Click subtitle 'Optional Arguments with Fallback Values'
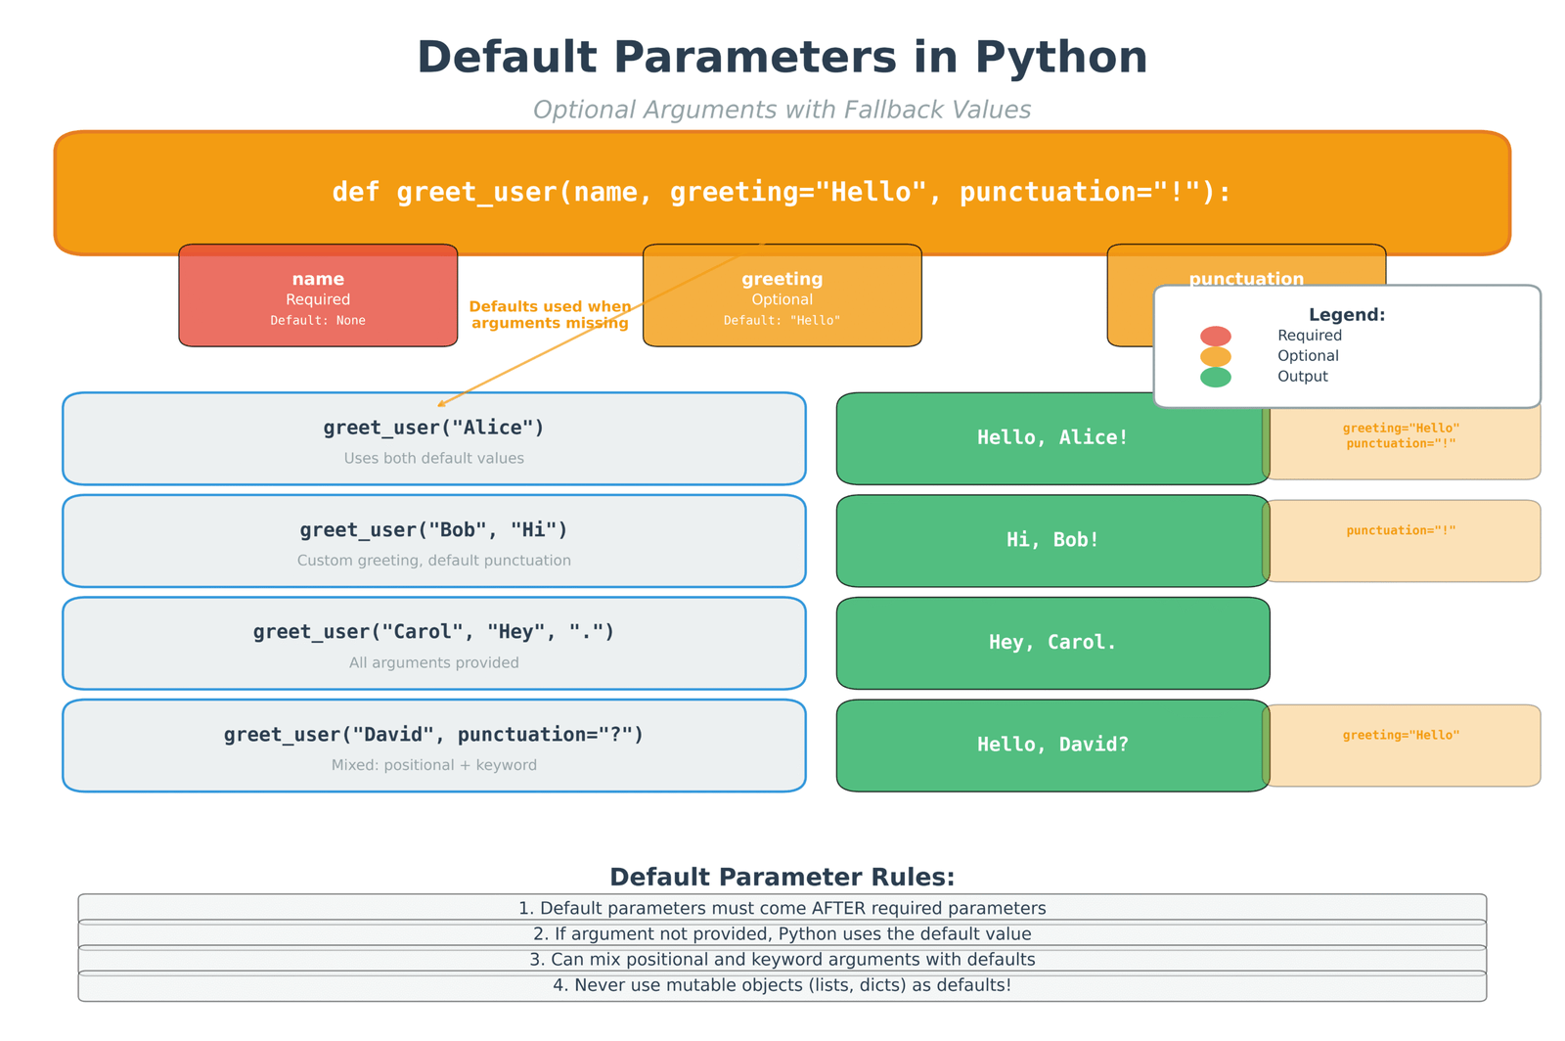The height and width of the screenshot is (1041, 1565). pos(782,110)
